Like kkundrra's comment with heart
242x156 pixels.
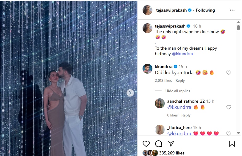229,73
